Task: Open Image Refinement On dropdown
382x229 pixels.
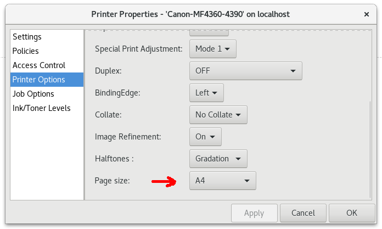Action: [205, 137]
